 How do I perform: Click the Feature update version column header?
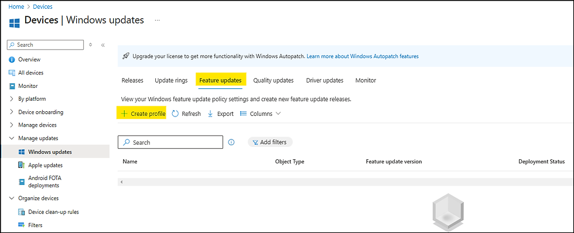[x=394, y=162]
